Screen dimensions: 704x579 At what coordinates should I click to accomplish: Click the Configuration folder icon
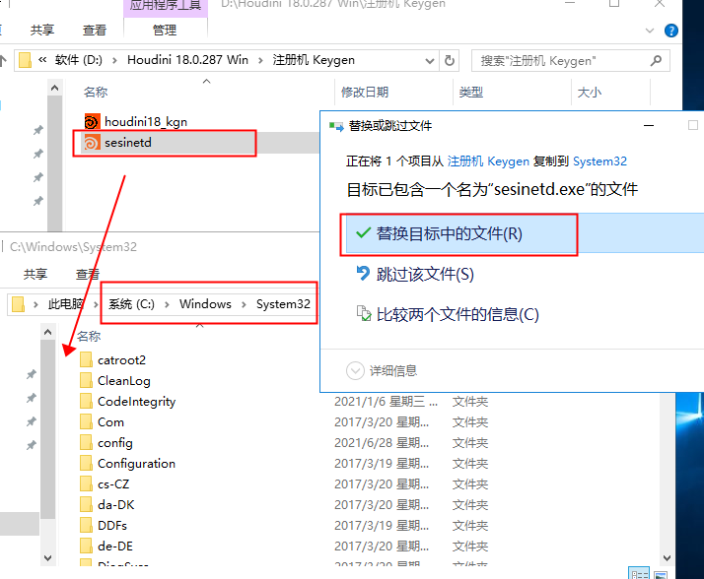[86, 463]
